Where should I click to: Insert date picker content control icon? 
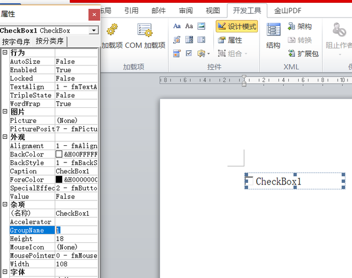pos(177,53)
